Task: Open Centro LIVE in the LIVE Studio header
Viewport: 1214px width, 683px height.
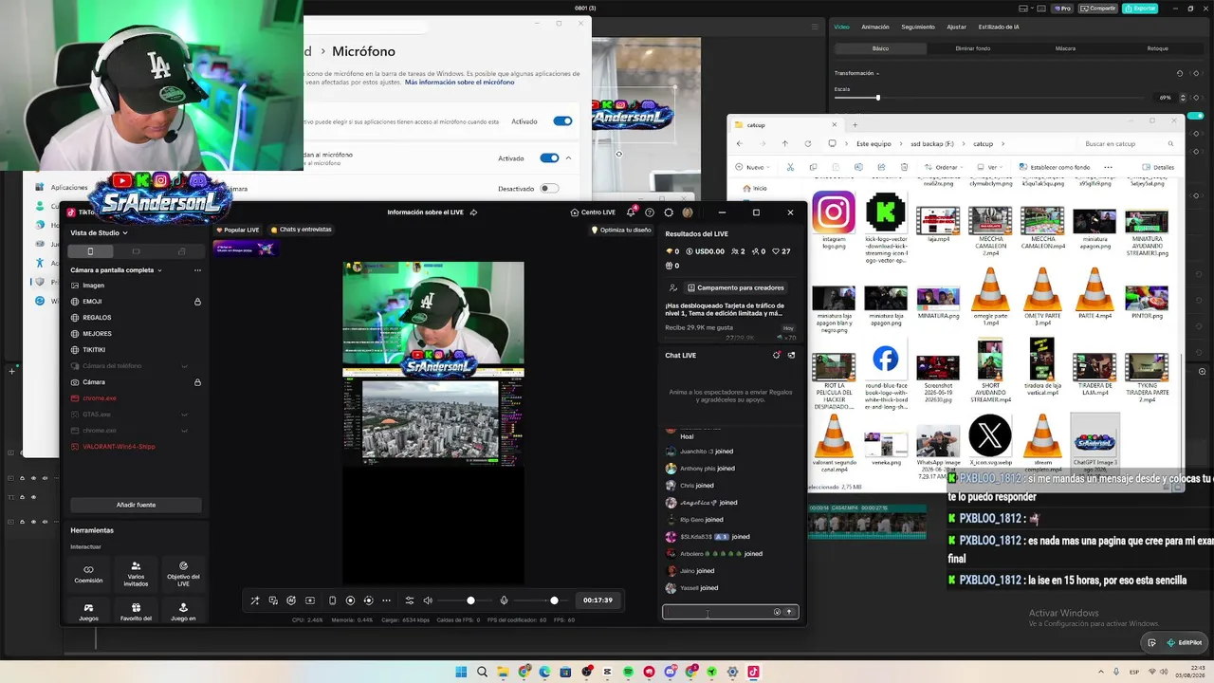Action: (593, 212)
